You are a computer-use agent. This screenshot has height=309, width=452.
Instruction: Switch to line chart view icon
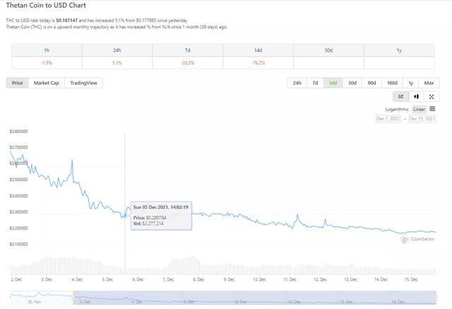pos(400,97)
